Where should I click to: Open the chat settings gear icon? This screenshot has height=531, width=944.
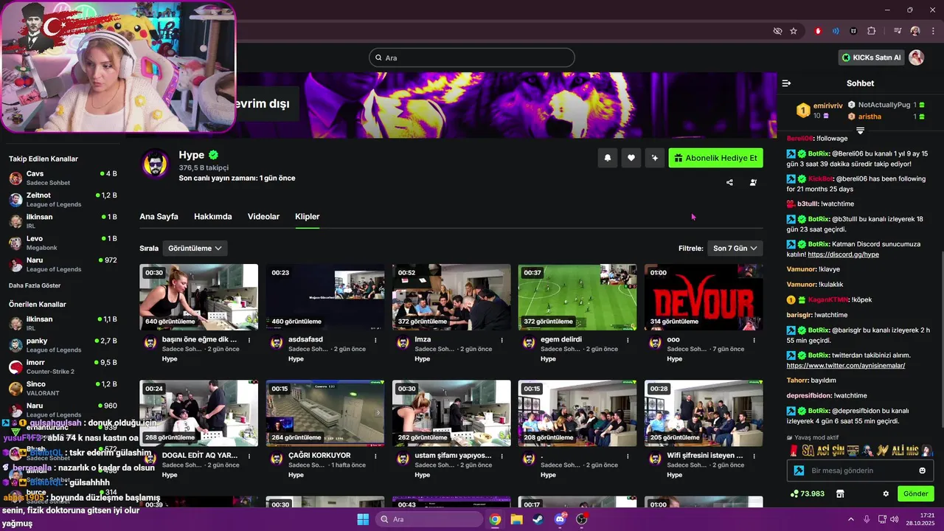pyautogui.click(x=886, y=493)
